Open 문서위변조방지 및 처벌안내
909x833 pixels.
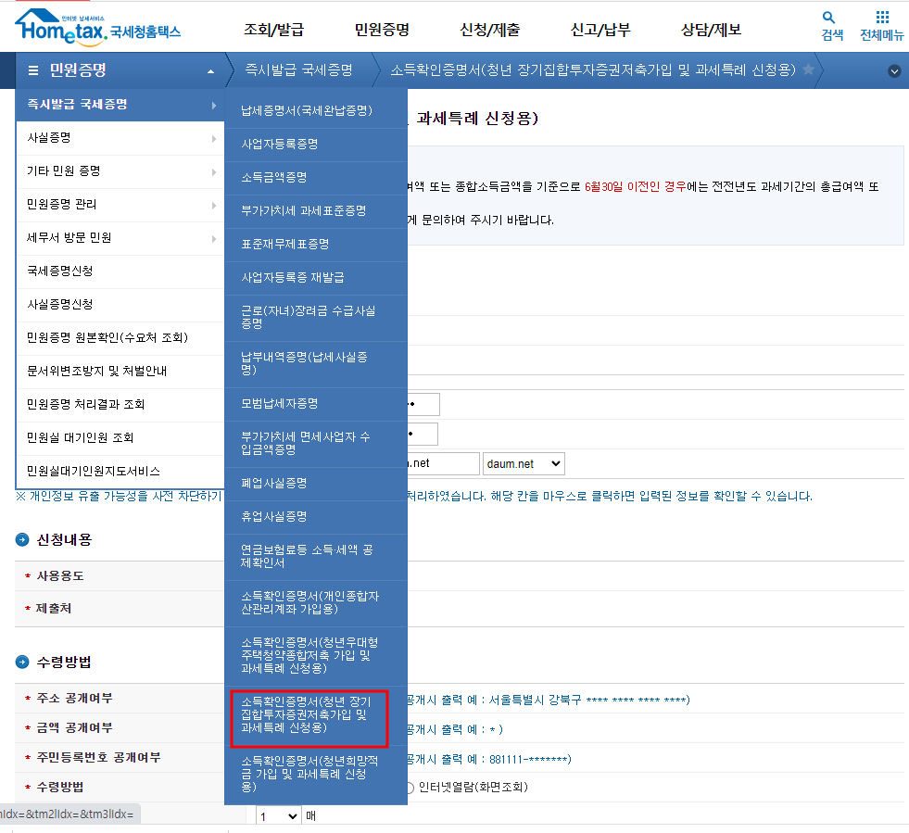(120, 371)
